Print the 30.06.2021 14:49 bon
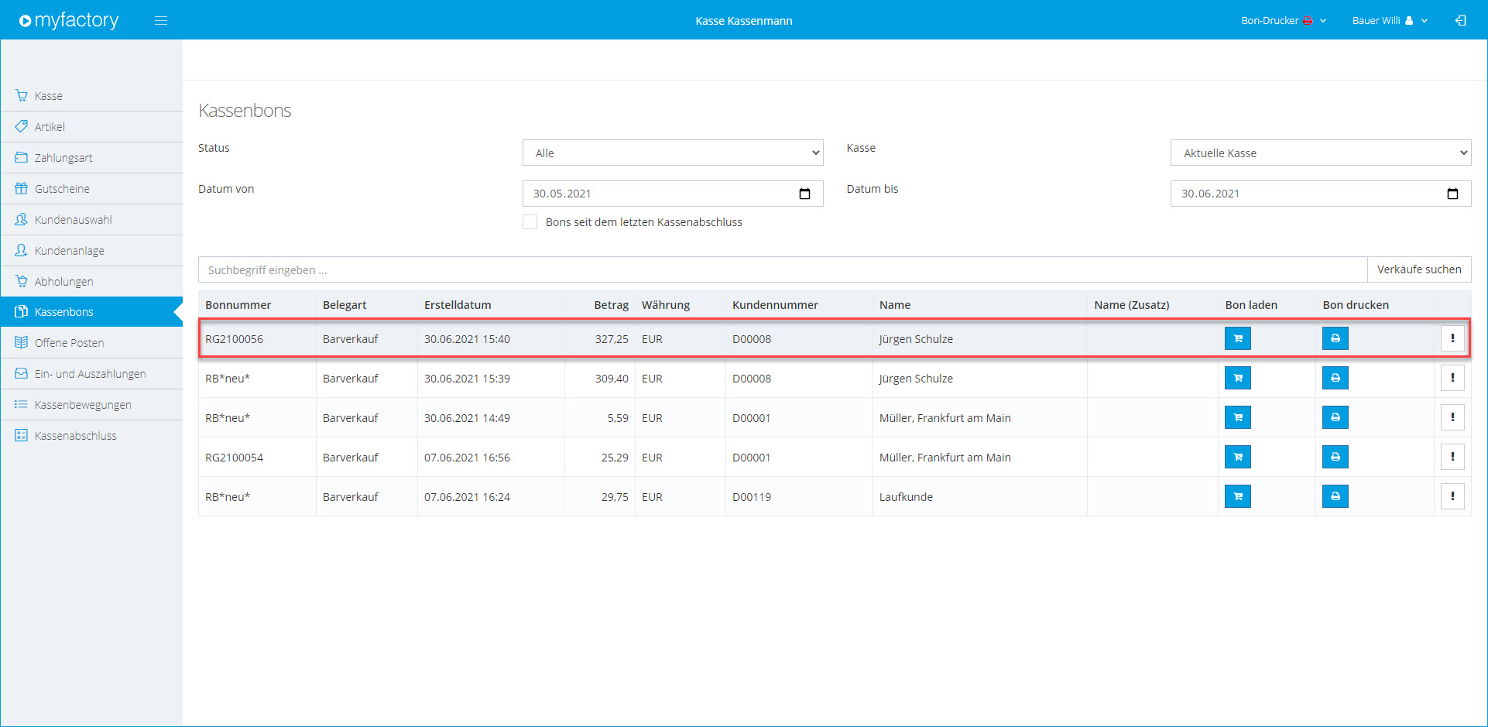This screenshot has width=1488, height=727. 1335,417
